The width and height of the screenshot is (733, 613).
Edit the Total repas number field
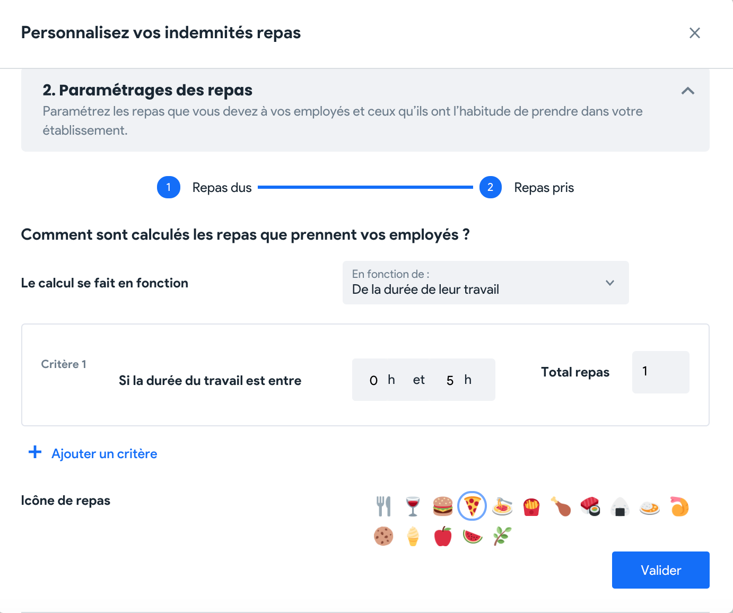click(661, 372)
